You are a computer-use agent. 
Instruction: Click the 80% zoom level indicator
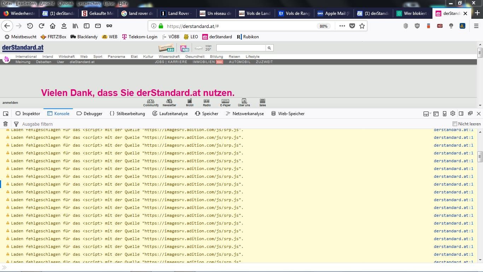click(x=323, y=26)
